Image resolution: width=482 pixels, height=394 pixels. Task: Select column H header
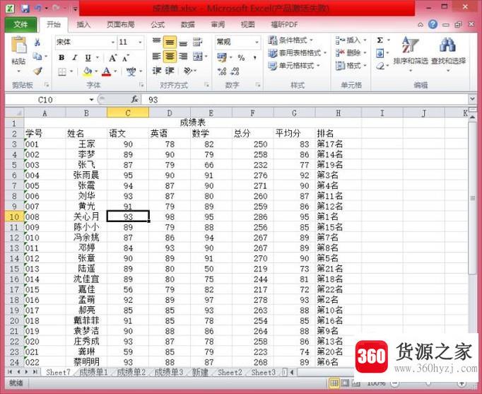338,113
